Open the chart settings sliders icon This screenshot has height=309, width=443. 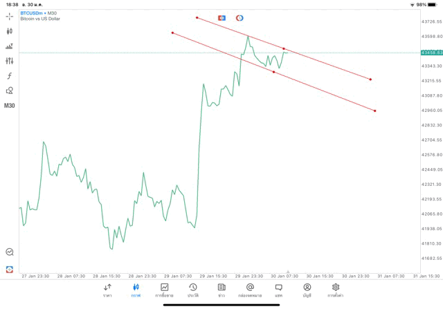(10, 61)
